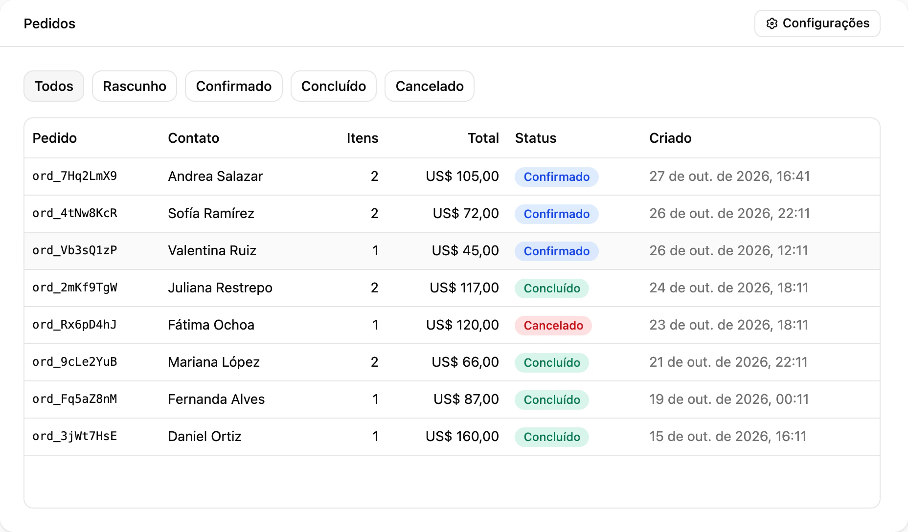The width and height of the screenshot is (908, 532).
Task: Click the US$ 87,00 total
Action: tap(466, 399)
